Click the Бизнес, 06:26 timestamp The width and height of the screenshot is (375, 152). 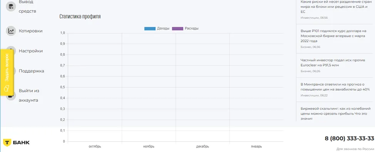[310, 71]
